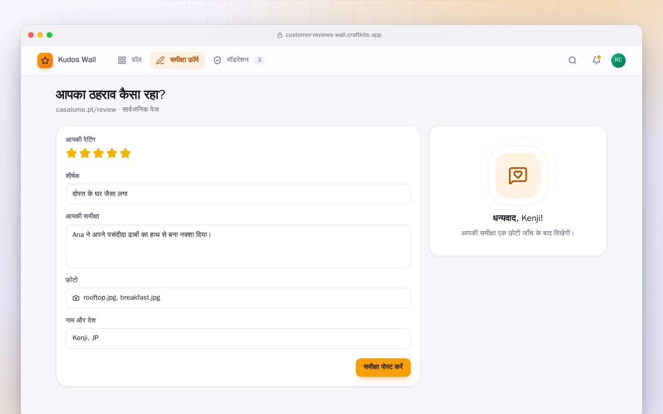Click the धन्यवाद, Kenji! message
This screenshot has width=663, height=414.
(518, 218)
